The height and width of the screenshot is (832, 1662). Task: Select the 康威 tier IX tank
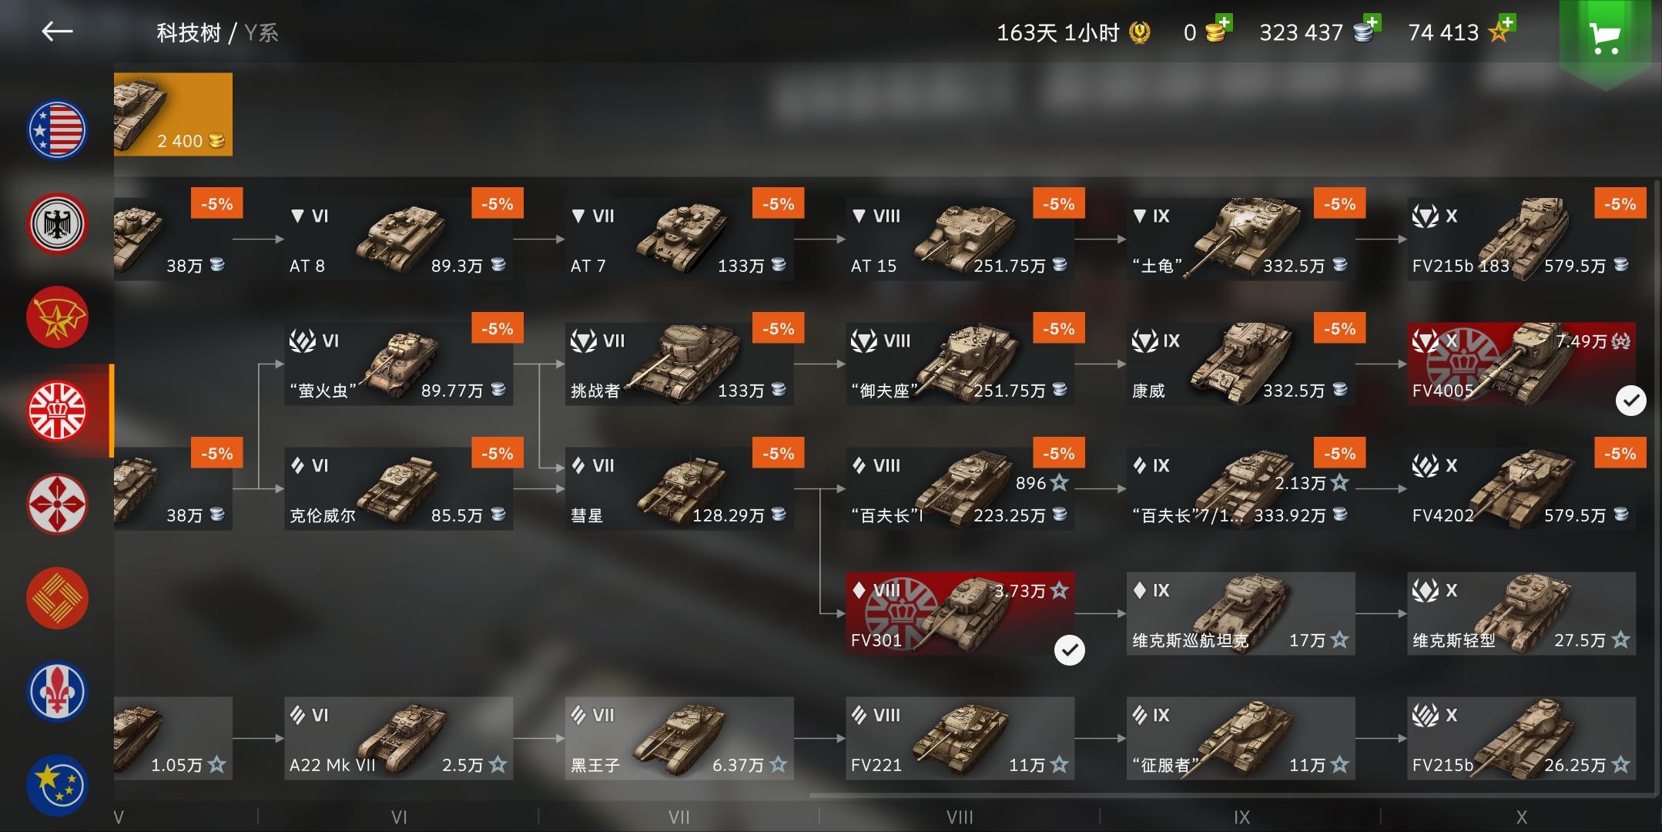pos(1241,364)
